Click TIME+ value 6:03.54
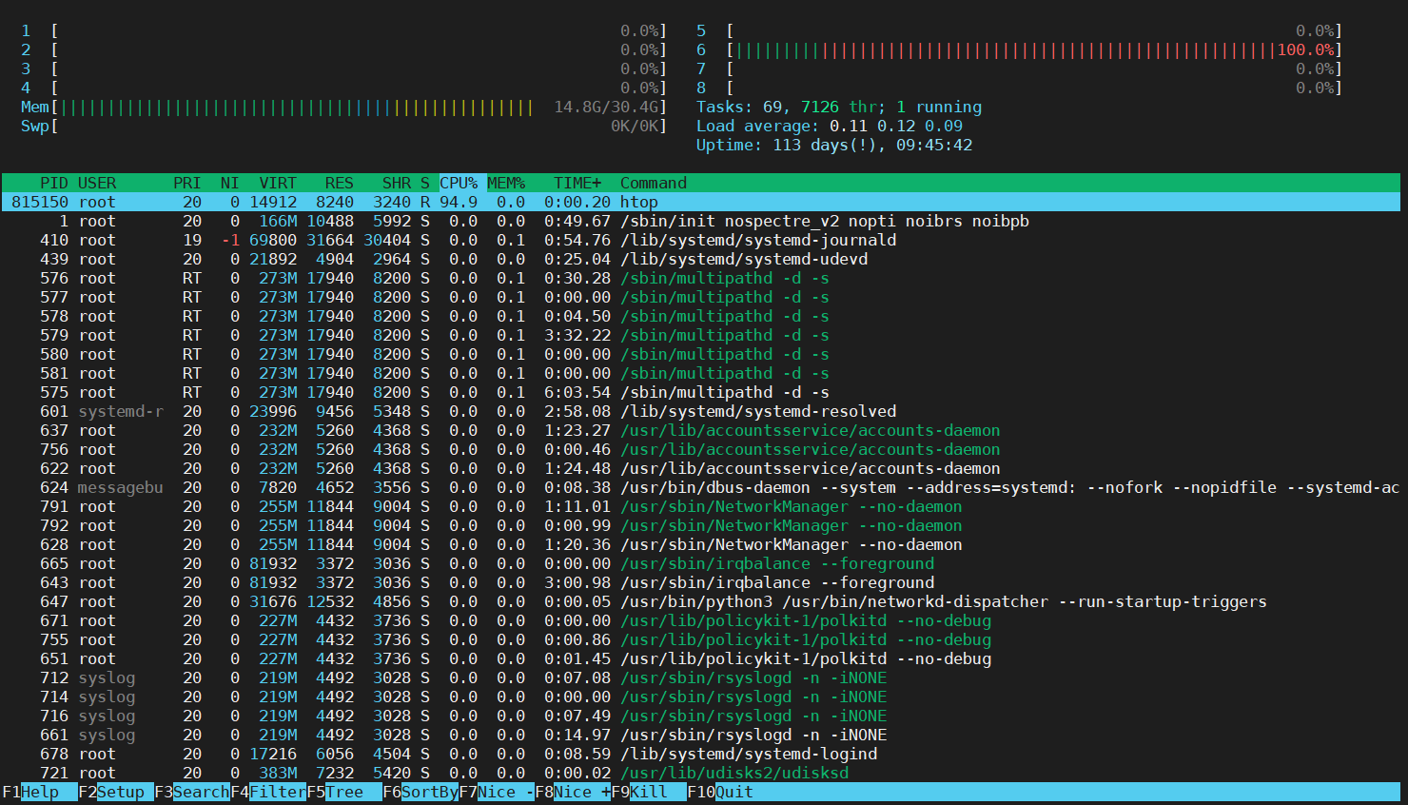Viewport: 1408px width, 805px height. pyautogui.click(x=577, y=392)
